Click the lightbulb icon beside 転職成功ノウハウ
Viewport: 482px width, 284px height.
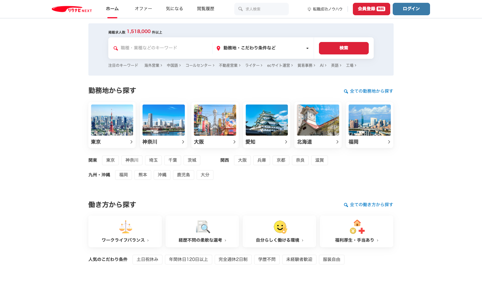click(309, 9)
